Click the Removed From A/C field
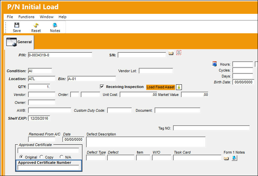 coord(42,139)
